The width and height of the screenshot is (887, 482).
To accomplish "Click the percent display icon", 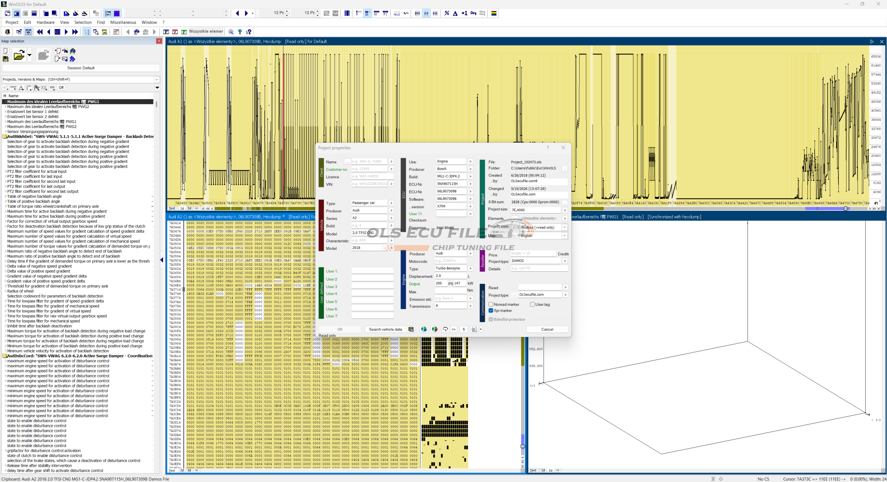I will point(447,13).
